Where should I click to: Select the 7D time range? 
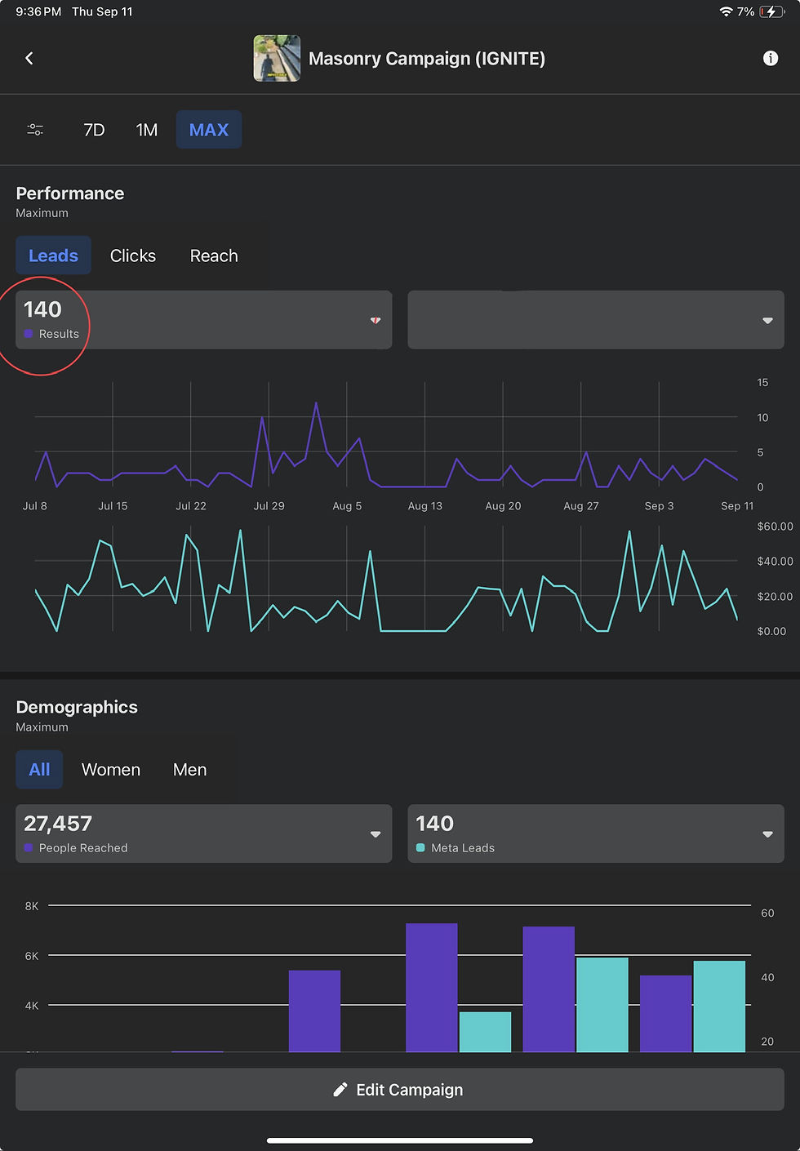pyautogui.click(x=94, y=130)
